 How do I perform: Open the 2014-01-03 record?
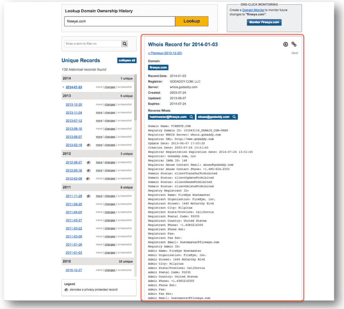click(x=74, y=87)
